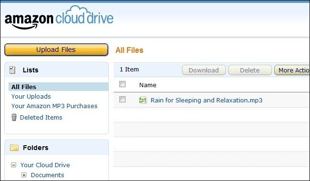Click the Download button
The image size is (310, 181).
[203, 70]
